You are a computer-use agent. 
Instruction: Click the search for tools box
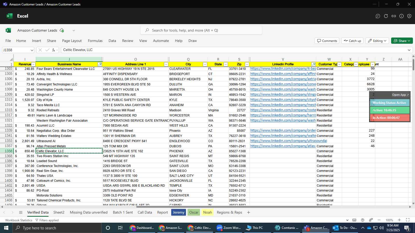point(201,30)
